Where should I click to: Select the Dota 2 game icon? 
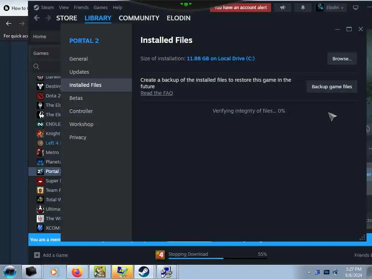click(x=40, y=96)
